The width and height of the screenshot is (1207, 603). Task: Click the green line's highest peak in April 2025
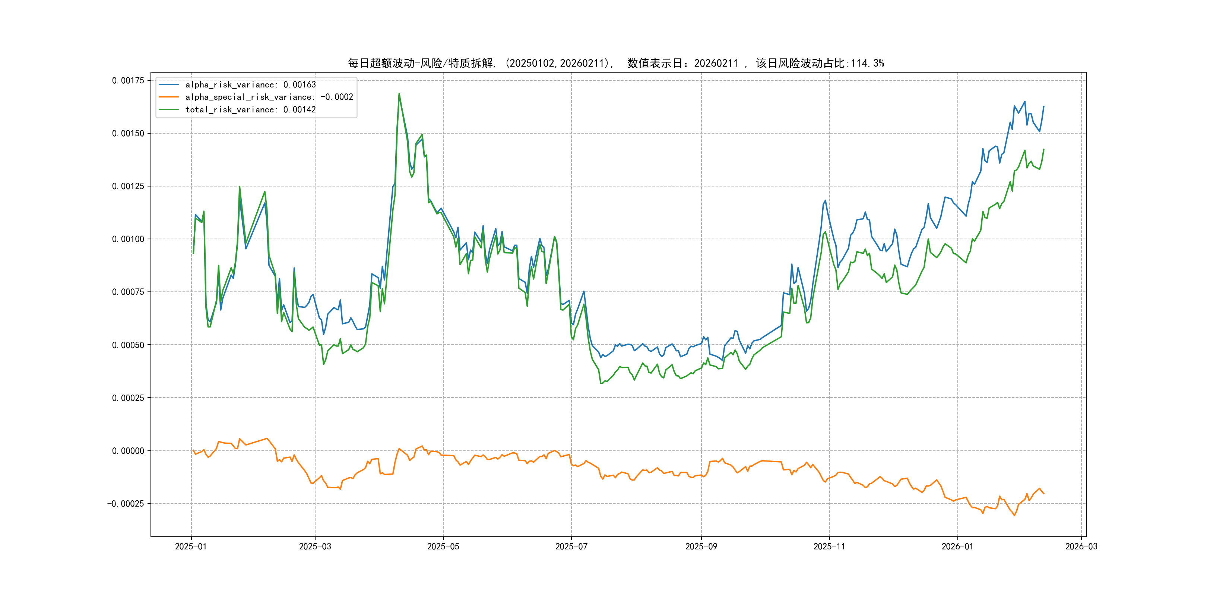[x=399, y=94]
